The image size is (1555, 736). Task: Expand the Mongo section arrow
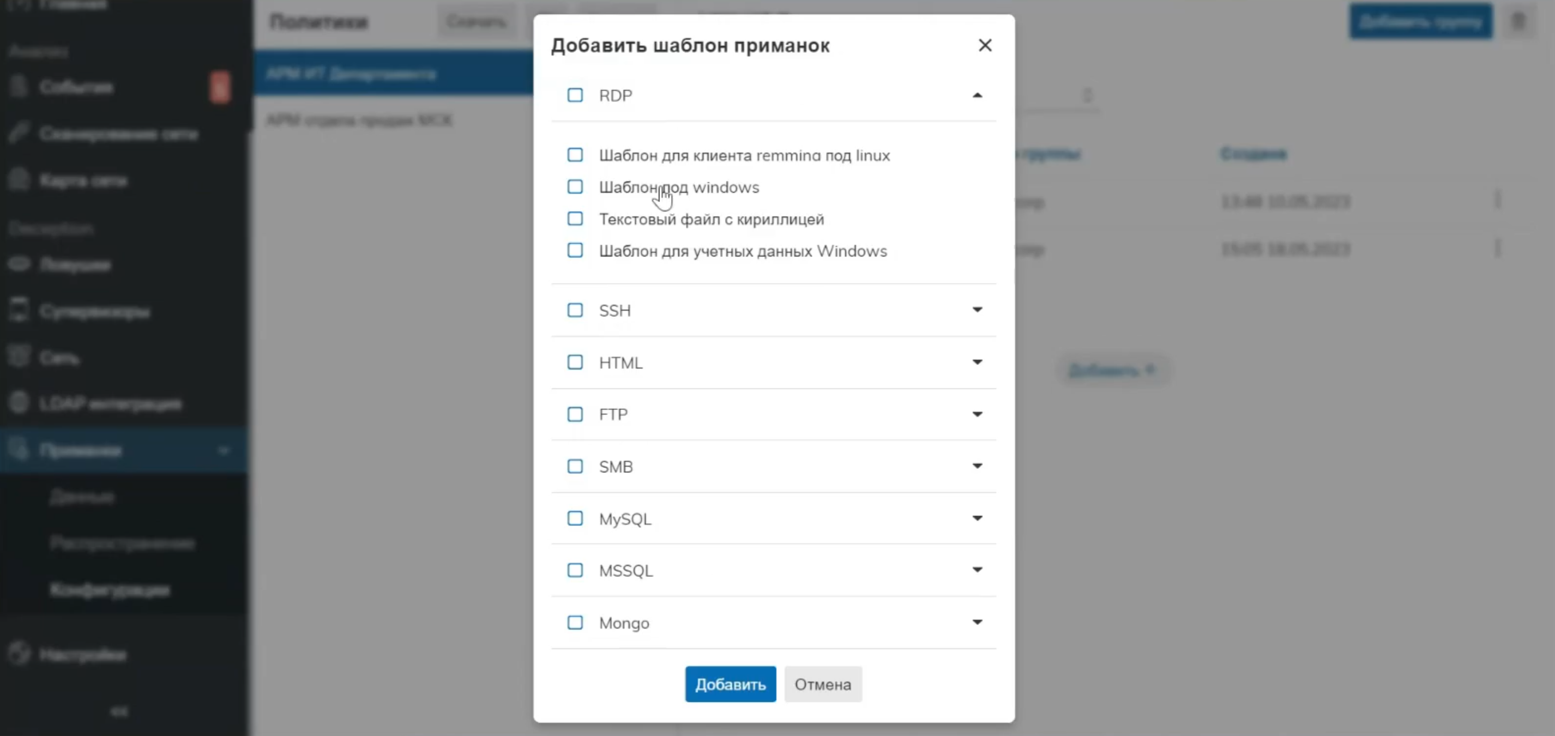pyautogui.click(x=977, y=623)
